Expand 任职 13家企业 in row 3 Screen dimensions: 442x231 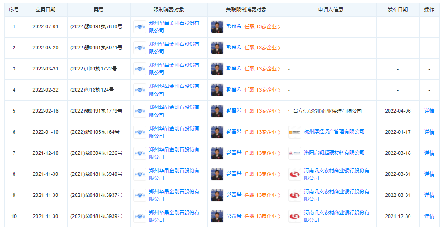pos(262,69)
